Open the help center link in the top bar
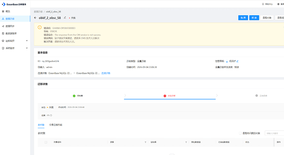Viewport: 284px width, 155px height. (x=268, y=4)
